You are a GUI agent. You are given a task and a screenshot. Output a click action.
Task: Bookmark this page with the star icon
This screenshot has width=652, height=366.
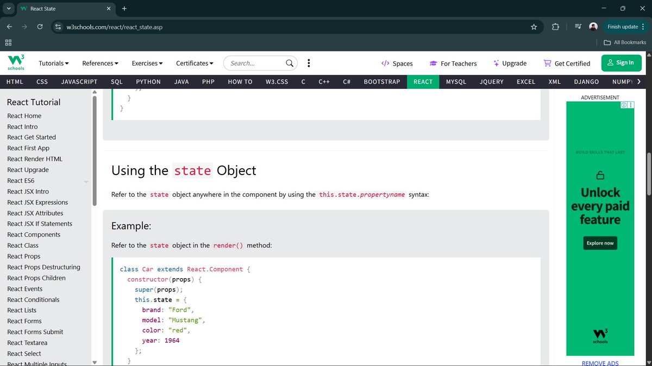[x=534, y=27]
